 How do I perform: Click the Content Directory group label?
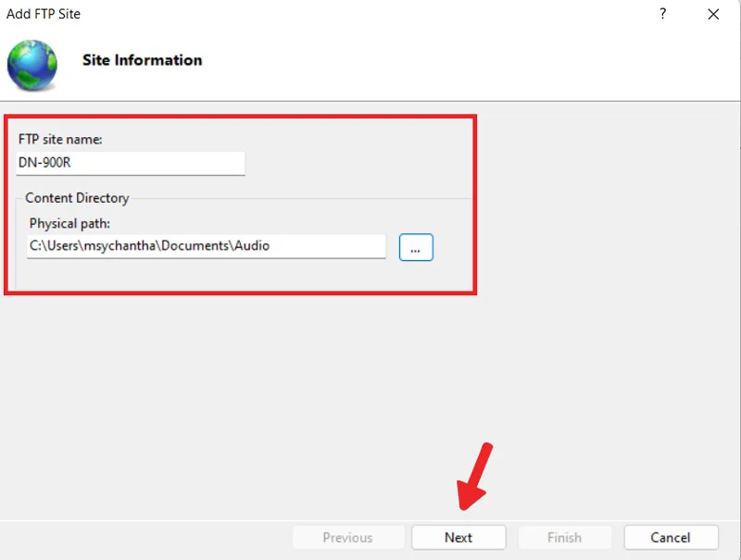(77, 198)
